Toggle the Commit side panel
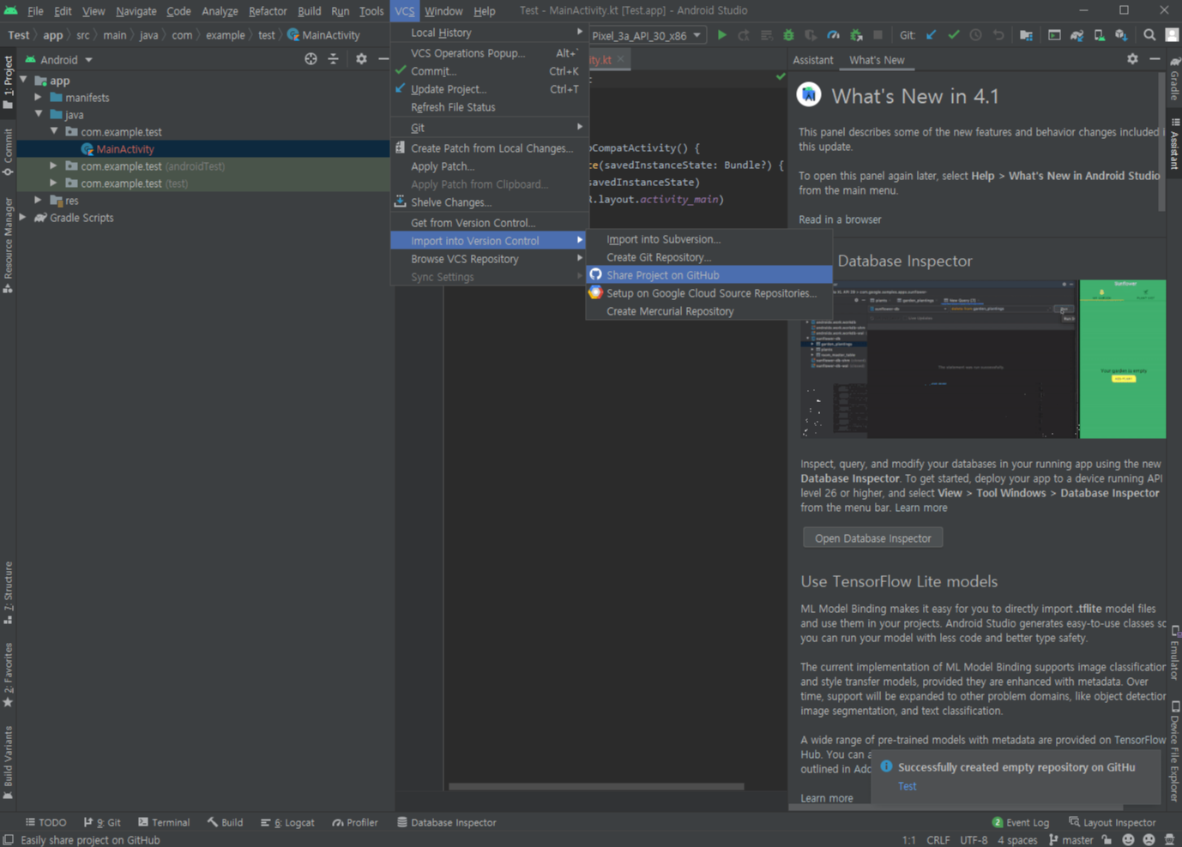Screen dimensions: 1182x847 click(x=8, y=153)
